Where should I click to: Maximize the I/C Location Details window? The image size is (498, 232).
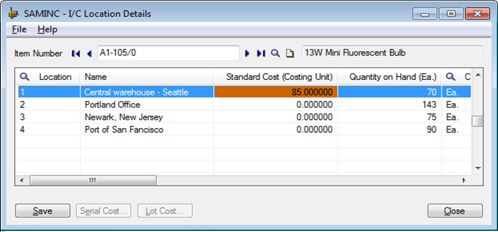click(451, 14)
